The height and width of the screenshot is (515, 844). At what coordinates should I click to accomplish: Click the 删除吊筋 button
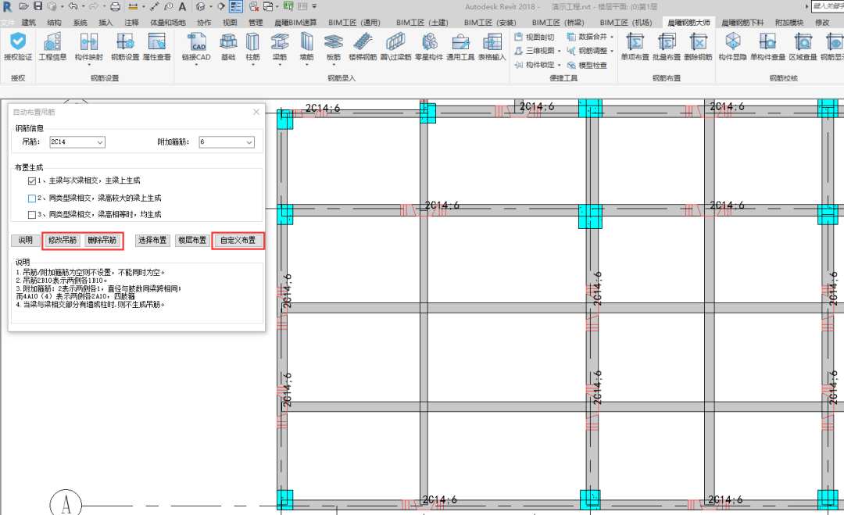102,240
